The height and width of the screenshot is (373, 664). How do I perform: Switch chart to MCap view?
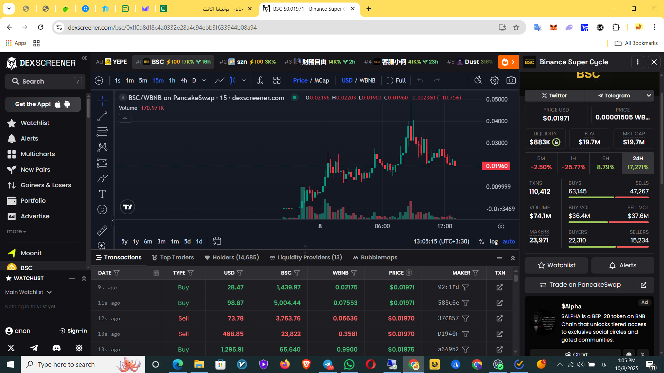[x=322, y=80]
